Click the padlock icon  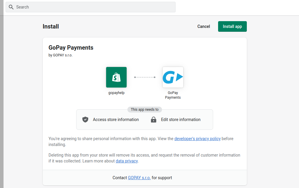(154, 120)
